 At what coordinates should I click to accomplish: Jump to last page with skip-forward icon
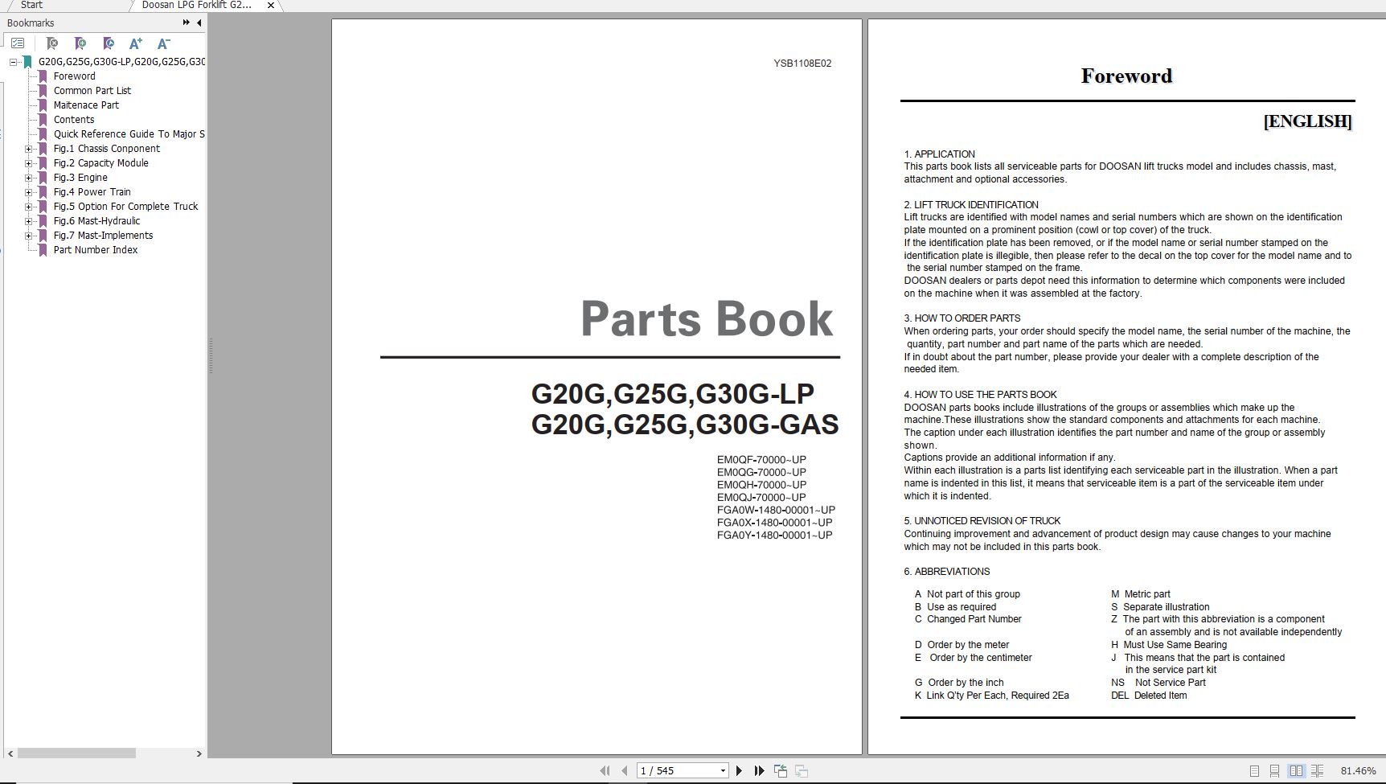click(x=758, y=770)
